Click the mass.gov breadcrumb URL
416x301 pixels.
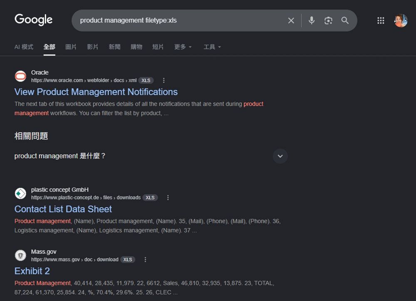[x=74, y=259]
